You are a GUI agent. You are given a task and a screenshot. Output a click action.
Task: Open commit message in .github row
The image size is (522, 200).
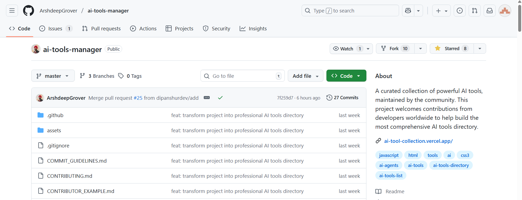coord(237,115)
